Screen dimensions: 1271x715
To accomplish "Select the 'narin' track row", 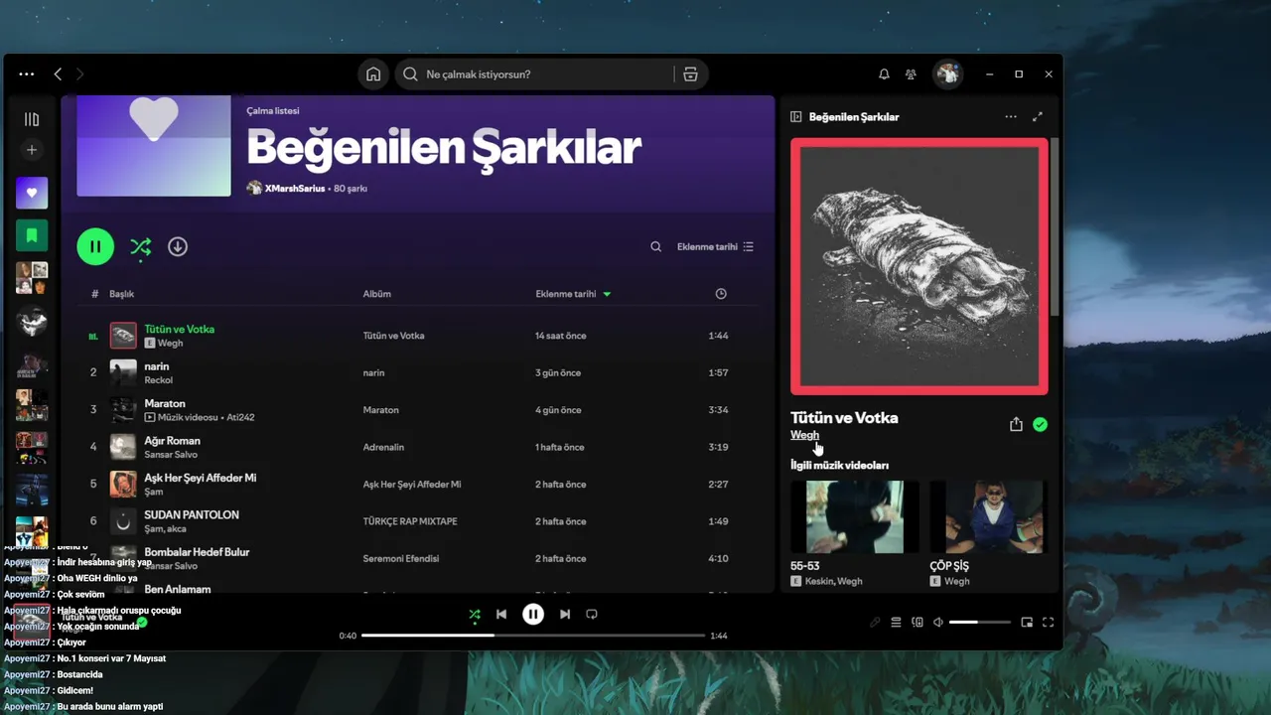I will tap(418, 372).
